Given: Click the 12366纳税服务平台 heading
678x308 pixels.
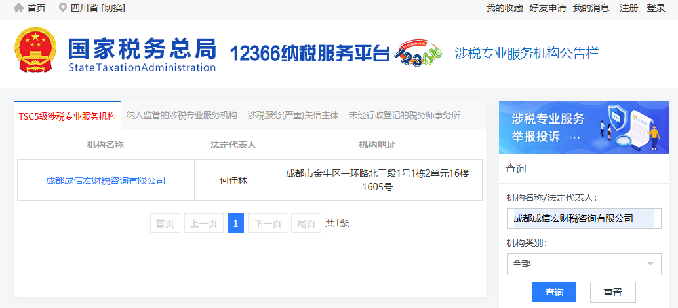Looking at the screenshot, I should (x=309, y=54).
